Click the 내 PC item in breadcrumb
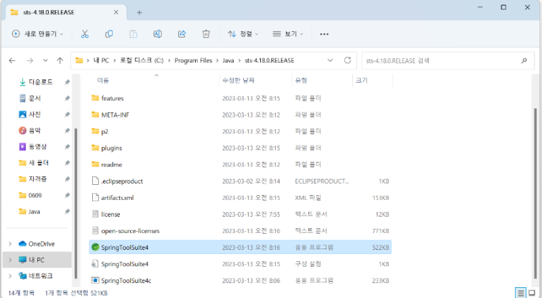 101,60
